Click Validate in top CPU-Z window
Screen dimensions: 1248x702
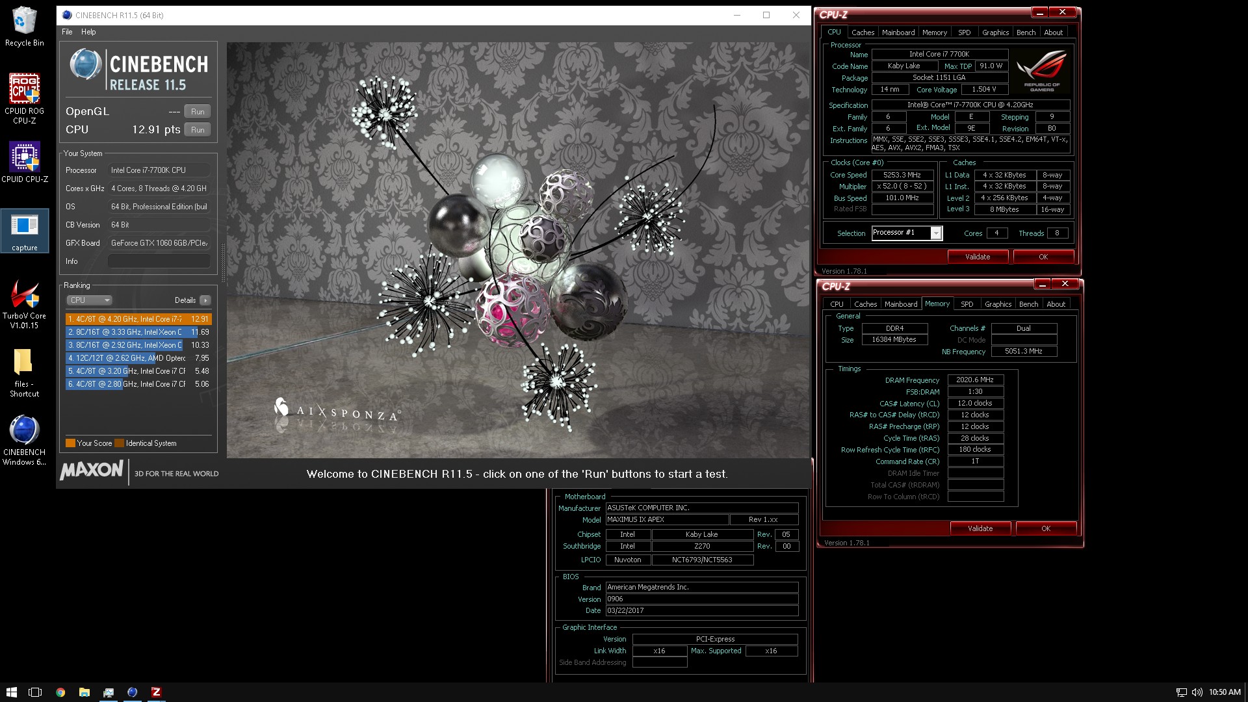(x=978, y=257)
